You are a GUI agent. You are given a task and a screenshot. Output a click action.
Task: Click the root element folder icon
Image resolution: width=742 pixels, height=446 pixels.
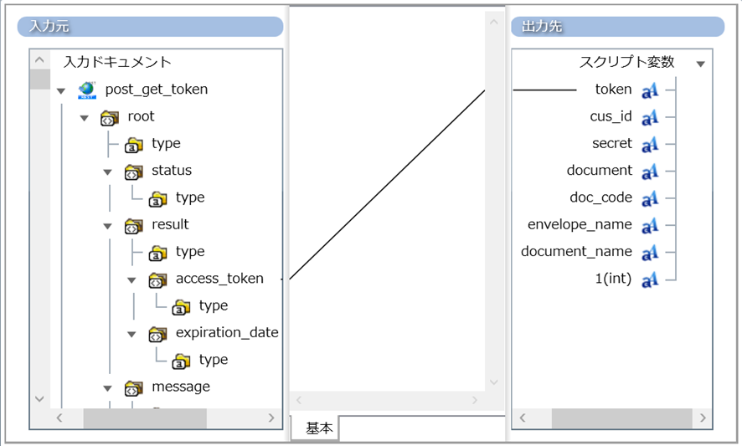tap(110, 117)
